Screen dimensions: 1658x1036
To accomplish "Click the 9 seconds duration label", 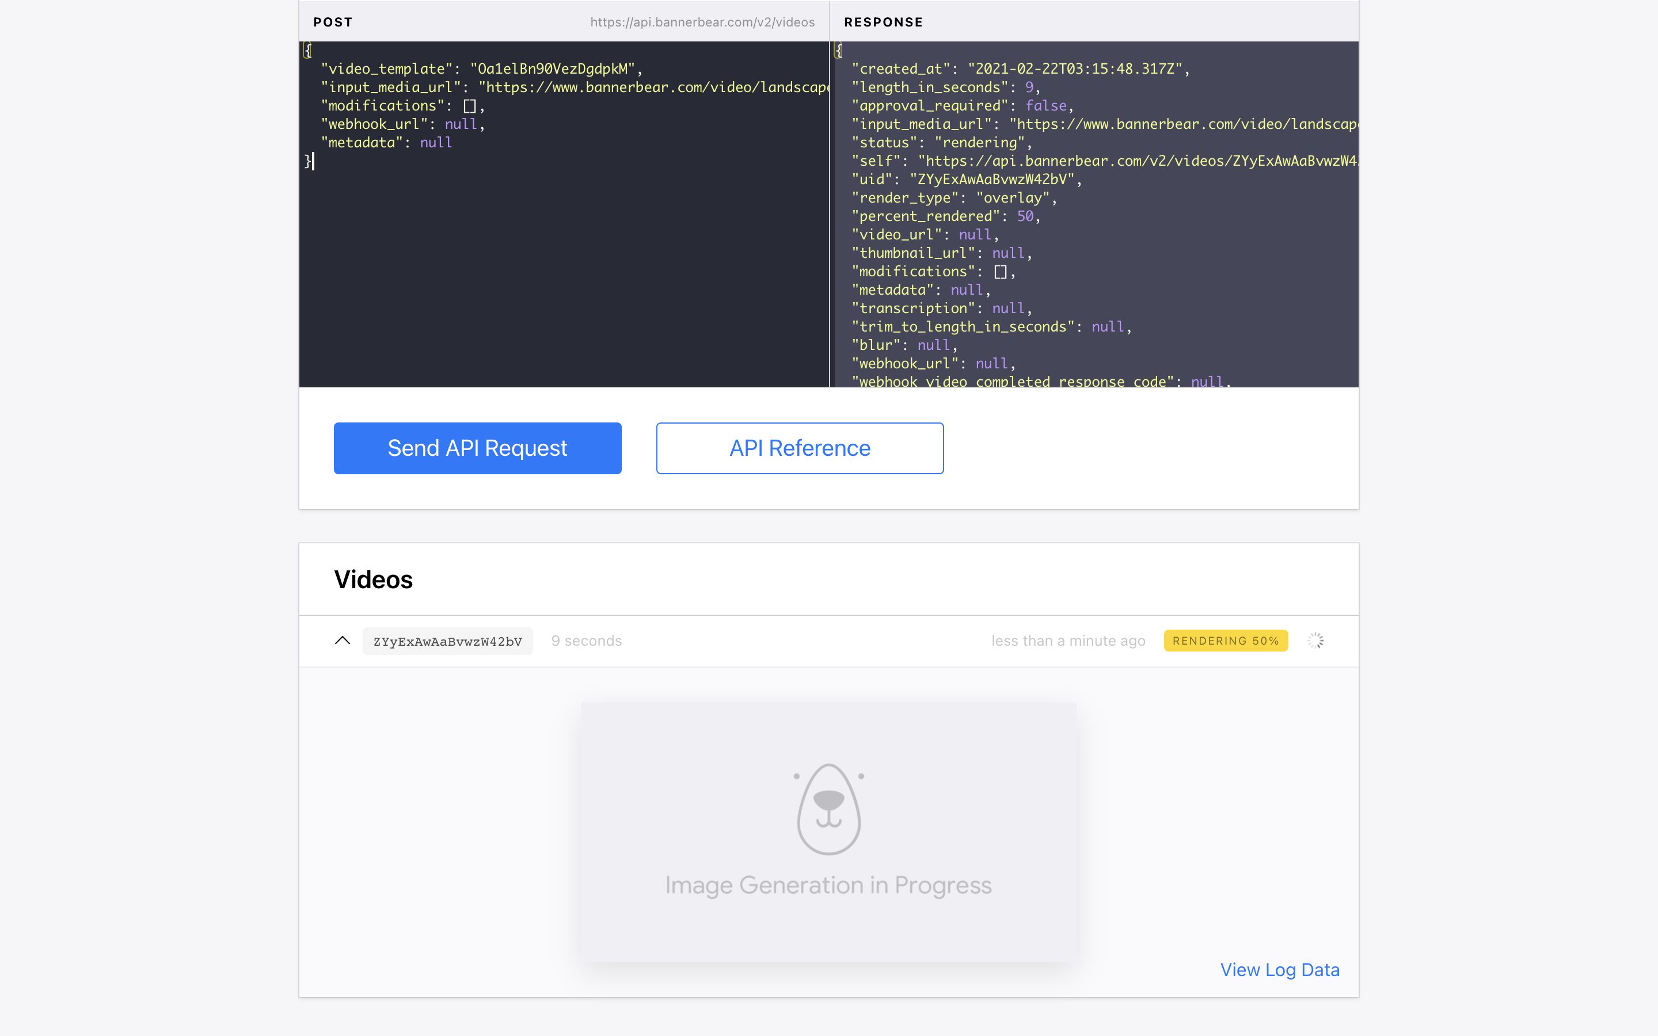I will pos(587,641).
